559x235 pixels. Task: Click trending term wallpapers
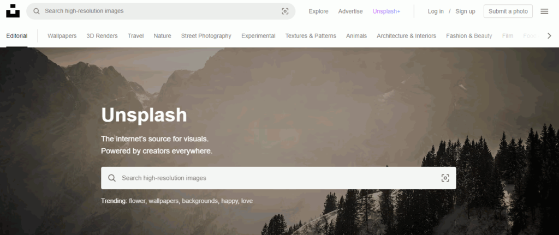tap(163, 201)
